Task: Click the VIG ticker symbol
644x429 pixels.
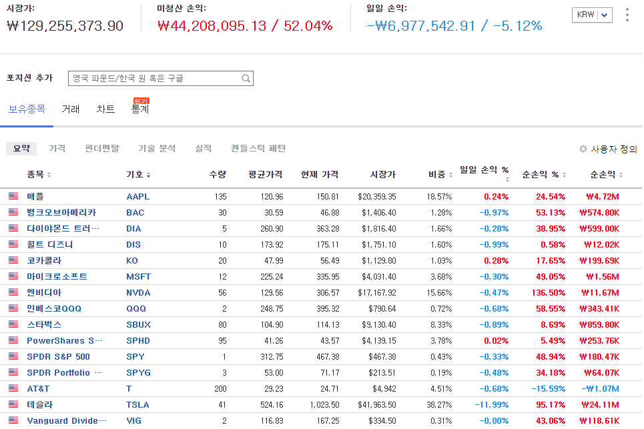Action: (x=133, y=421)
